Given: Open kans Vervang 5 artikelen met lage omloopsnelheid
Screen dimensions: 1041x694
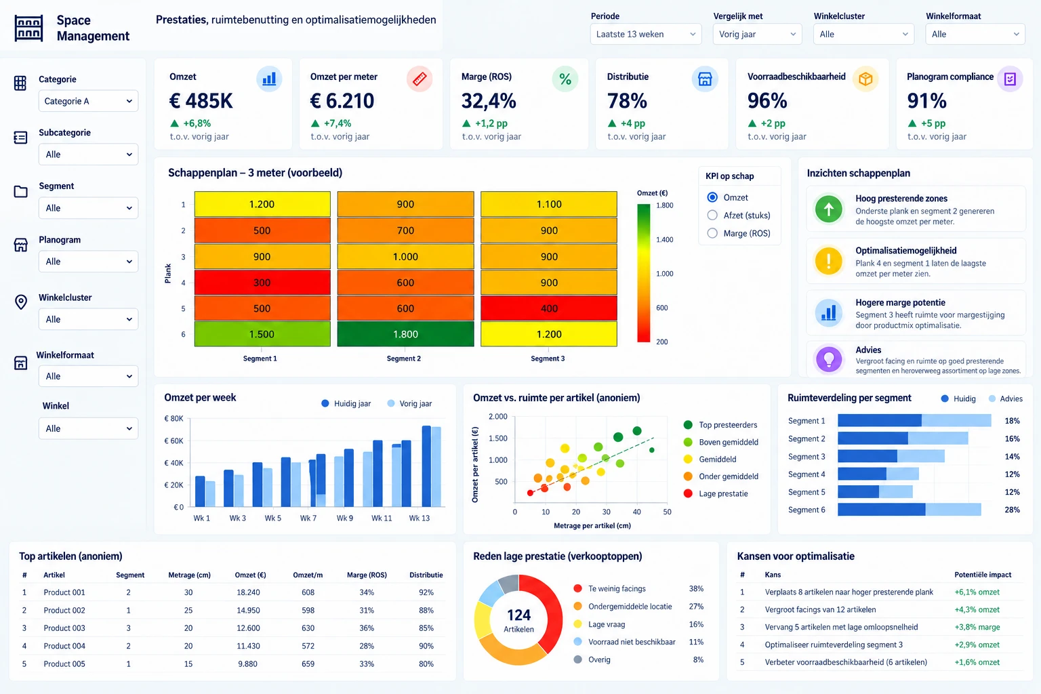Looking at the screenshot, I should (x=841, y=628).
